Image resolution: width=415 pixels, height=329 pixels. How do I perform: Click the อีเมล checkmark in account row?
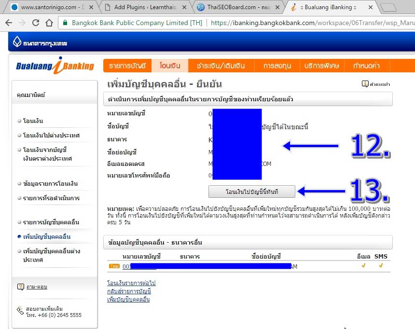click(x=363, y=265)
